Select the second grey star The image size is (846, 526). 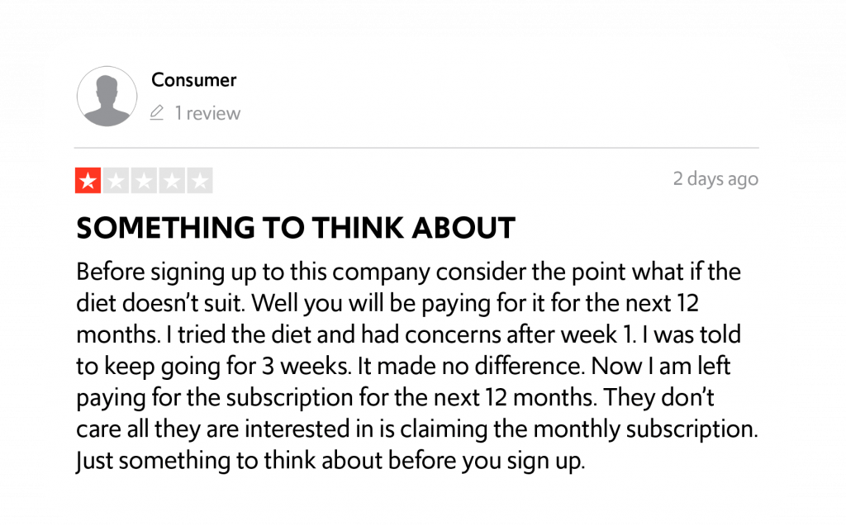tap(116, 180)
